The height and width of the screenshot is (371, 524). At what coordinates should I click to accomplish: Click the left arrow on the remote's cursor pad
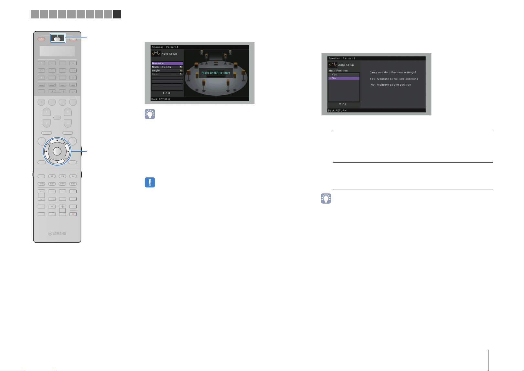click(x=46, y=151)
